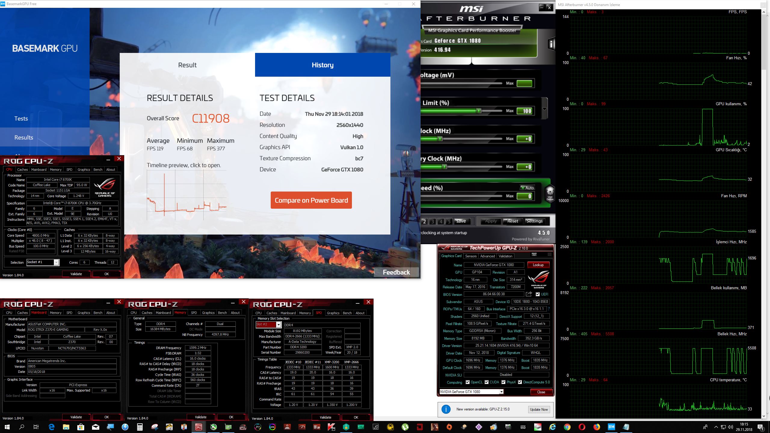Open the Action Center notification icon
The image size is (770, 433).
[x=760, y=427]
